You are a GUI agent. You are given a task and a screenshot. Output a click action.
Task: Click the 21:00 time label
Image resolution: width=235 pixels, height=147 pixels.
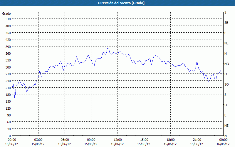(x=197, y=140)
